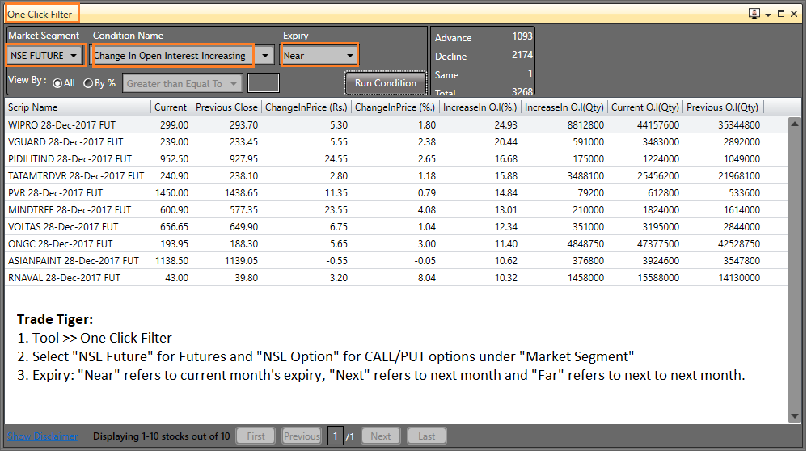Go to the First page
Image resolution: width=807 pixels, height=451 pixels.
[x=256, y=436]
